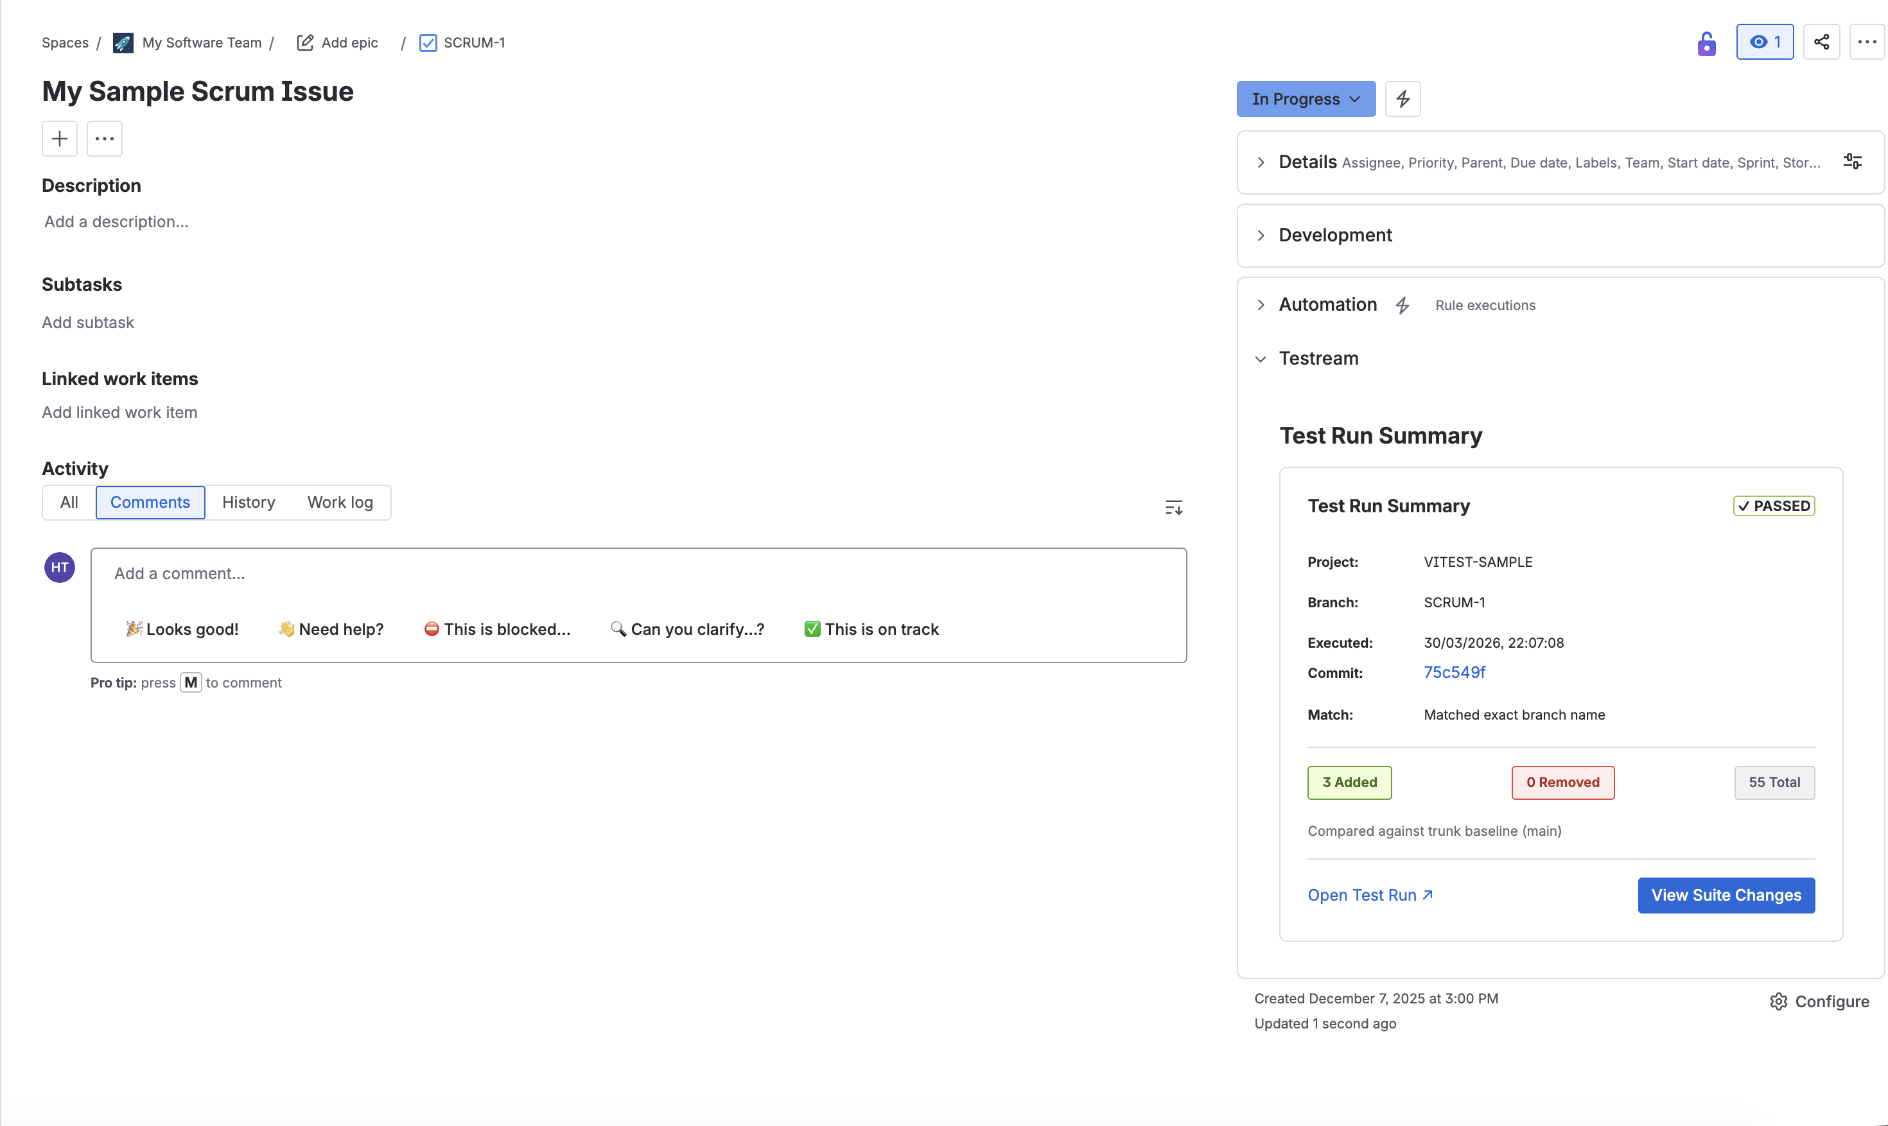Click the lightning bolt next to In Progress
The height and width of the screenshot is (1126, 1888).
[x=1403, y=98]
